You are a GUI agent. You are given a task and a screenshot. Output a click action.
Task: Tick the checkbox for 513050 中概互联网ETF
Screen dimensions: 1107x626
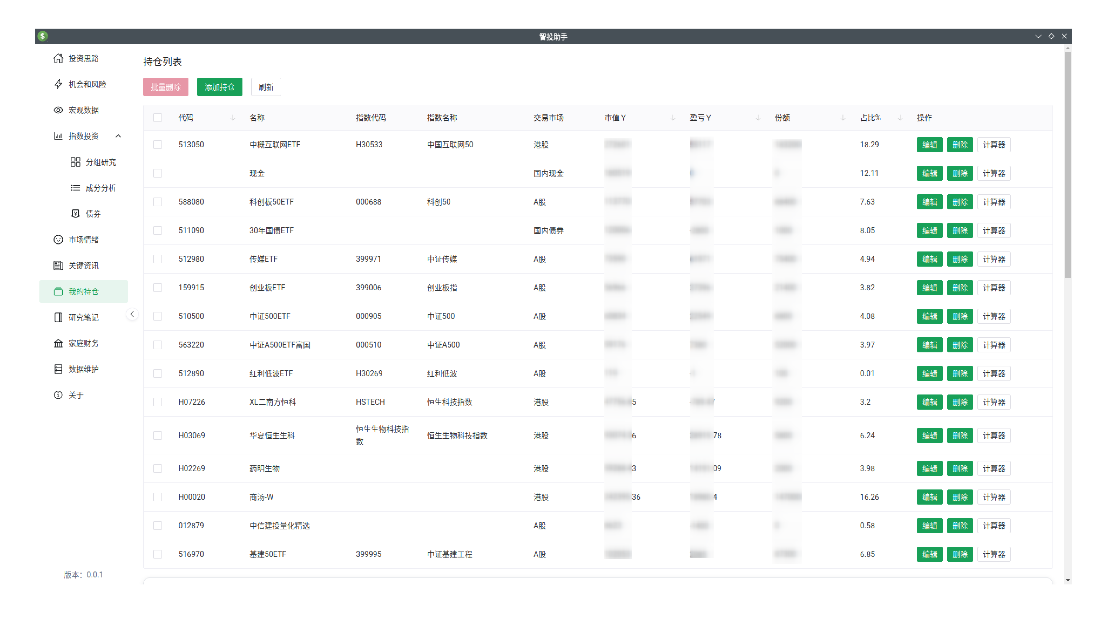(x=157, y=144)
